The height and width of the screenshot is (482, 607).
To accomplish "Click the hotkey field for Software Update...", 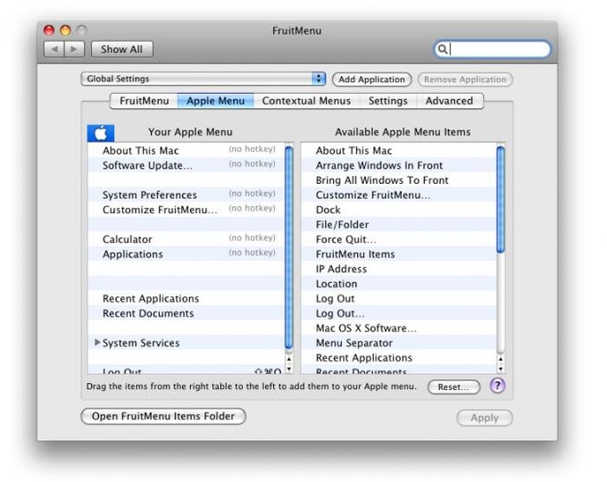I will [x=252, y=163].
